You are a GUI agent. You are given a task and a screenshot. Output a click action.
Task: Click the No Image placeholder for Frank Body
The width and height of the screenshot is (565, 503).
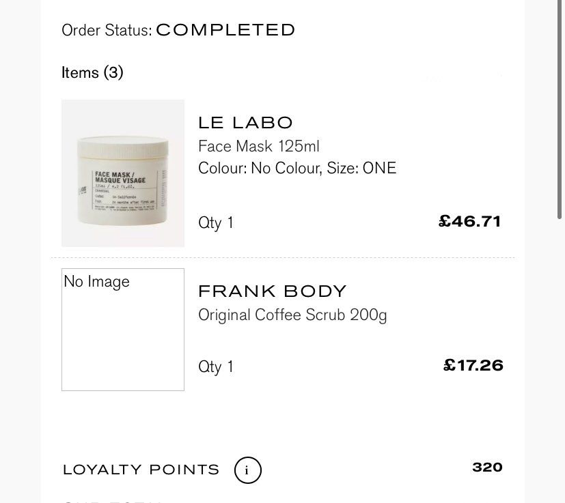(x=123, y=330)
